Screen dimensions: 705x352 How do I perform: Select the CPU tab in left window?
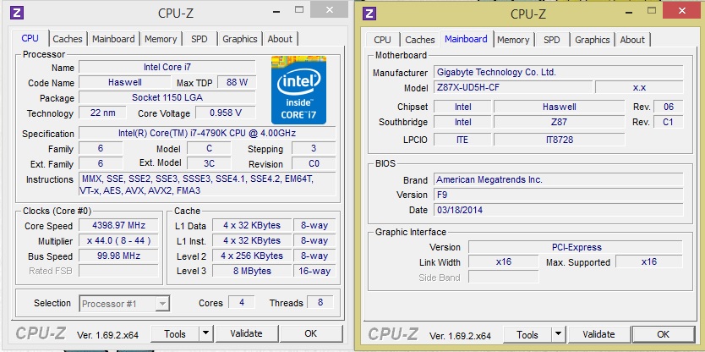pyautogui.click(x=30, y=38)
